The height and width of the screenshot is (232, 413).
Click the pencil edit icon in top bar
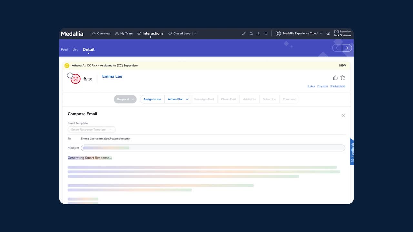click(244, 34)
